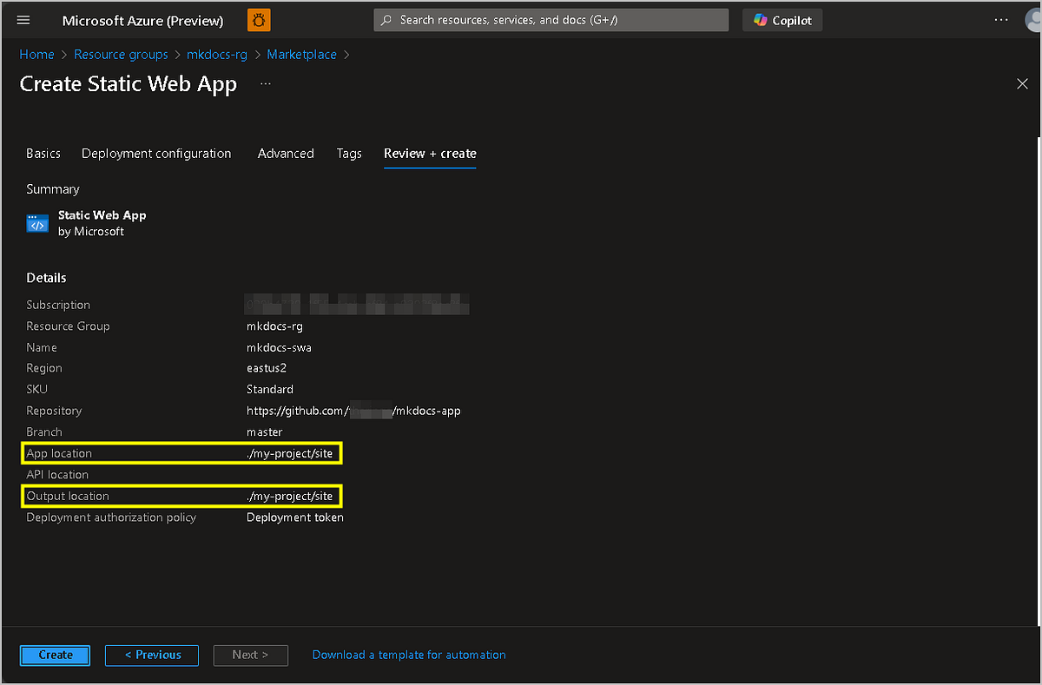The image size is (1042, 685).
Task: Click Download a template for automation
Action: (x=409, y=655)
